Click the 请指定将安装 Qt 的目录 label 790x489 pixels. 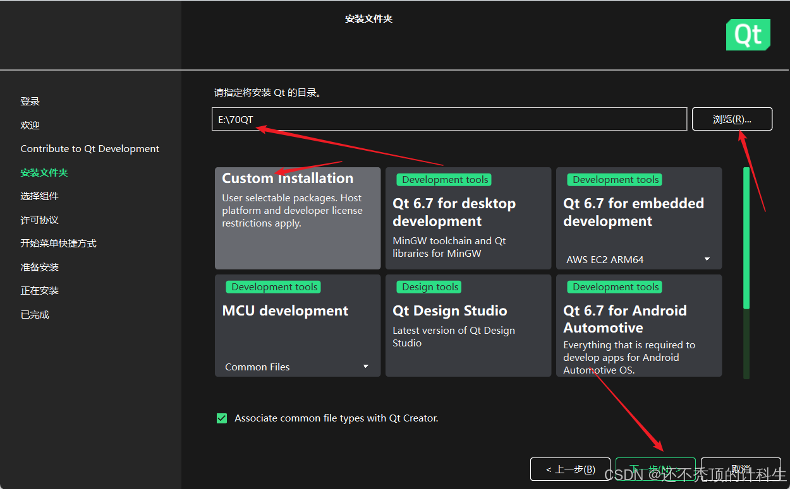pyautogui.click(x=269, y=93)
